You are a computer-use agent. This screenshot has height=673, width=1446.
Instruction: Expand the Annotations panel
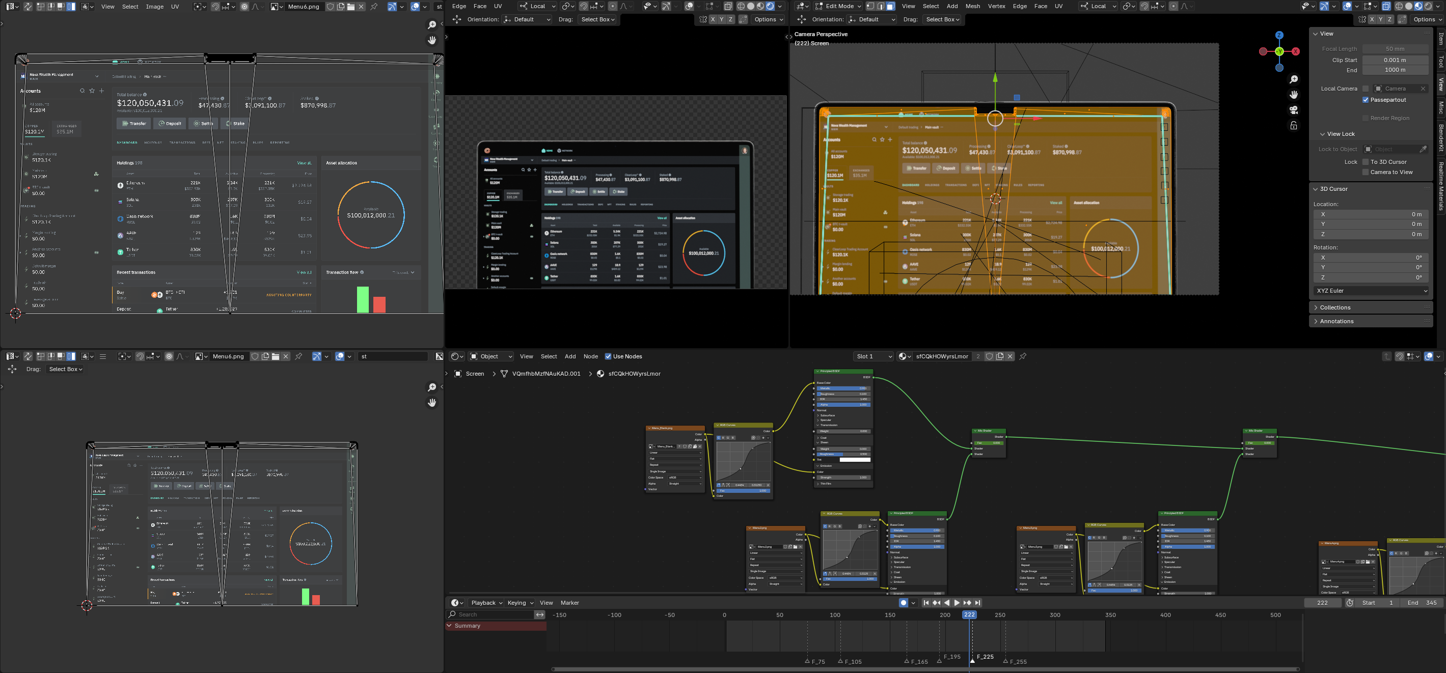coord(1370,321)
